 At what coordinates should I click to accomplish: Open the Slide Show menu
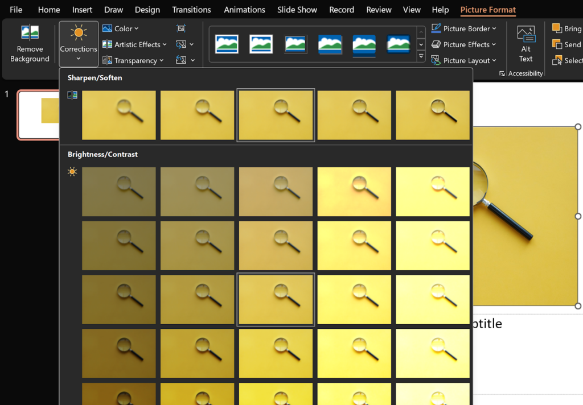tap(297, 10)
